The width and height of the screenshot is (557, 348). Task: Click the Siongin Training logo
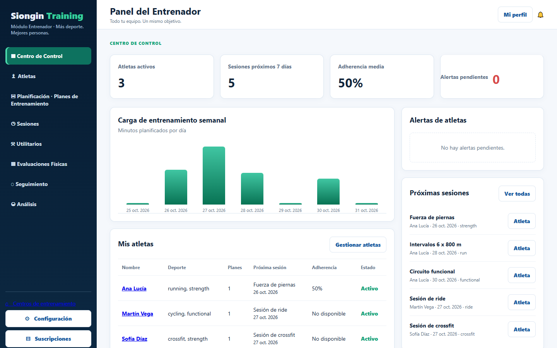click(x=47, y=16)
